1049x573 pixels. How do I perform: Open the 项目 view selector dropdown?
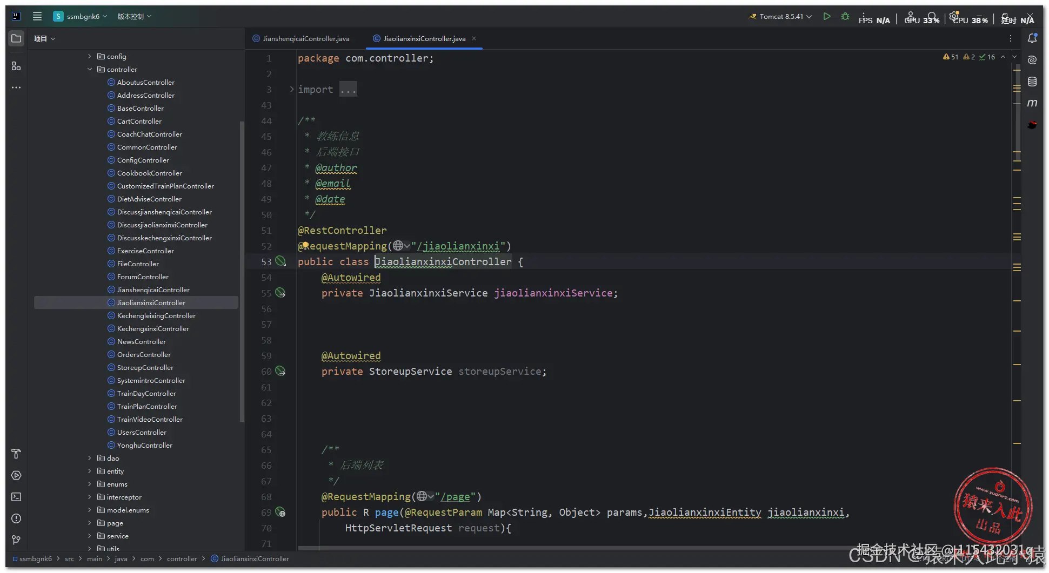pyautogui.click(x=44, y=38)
